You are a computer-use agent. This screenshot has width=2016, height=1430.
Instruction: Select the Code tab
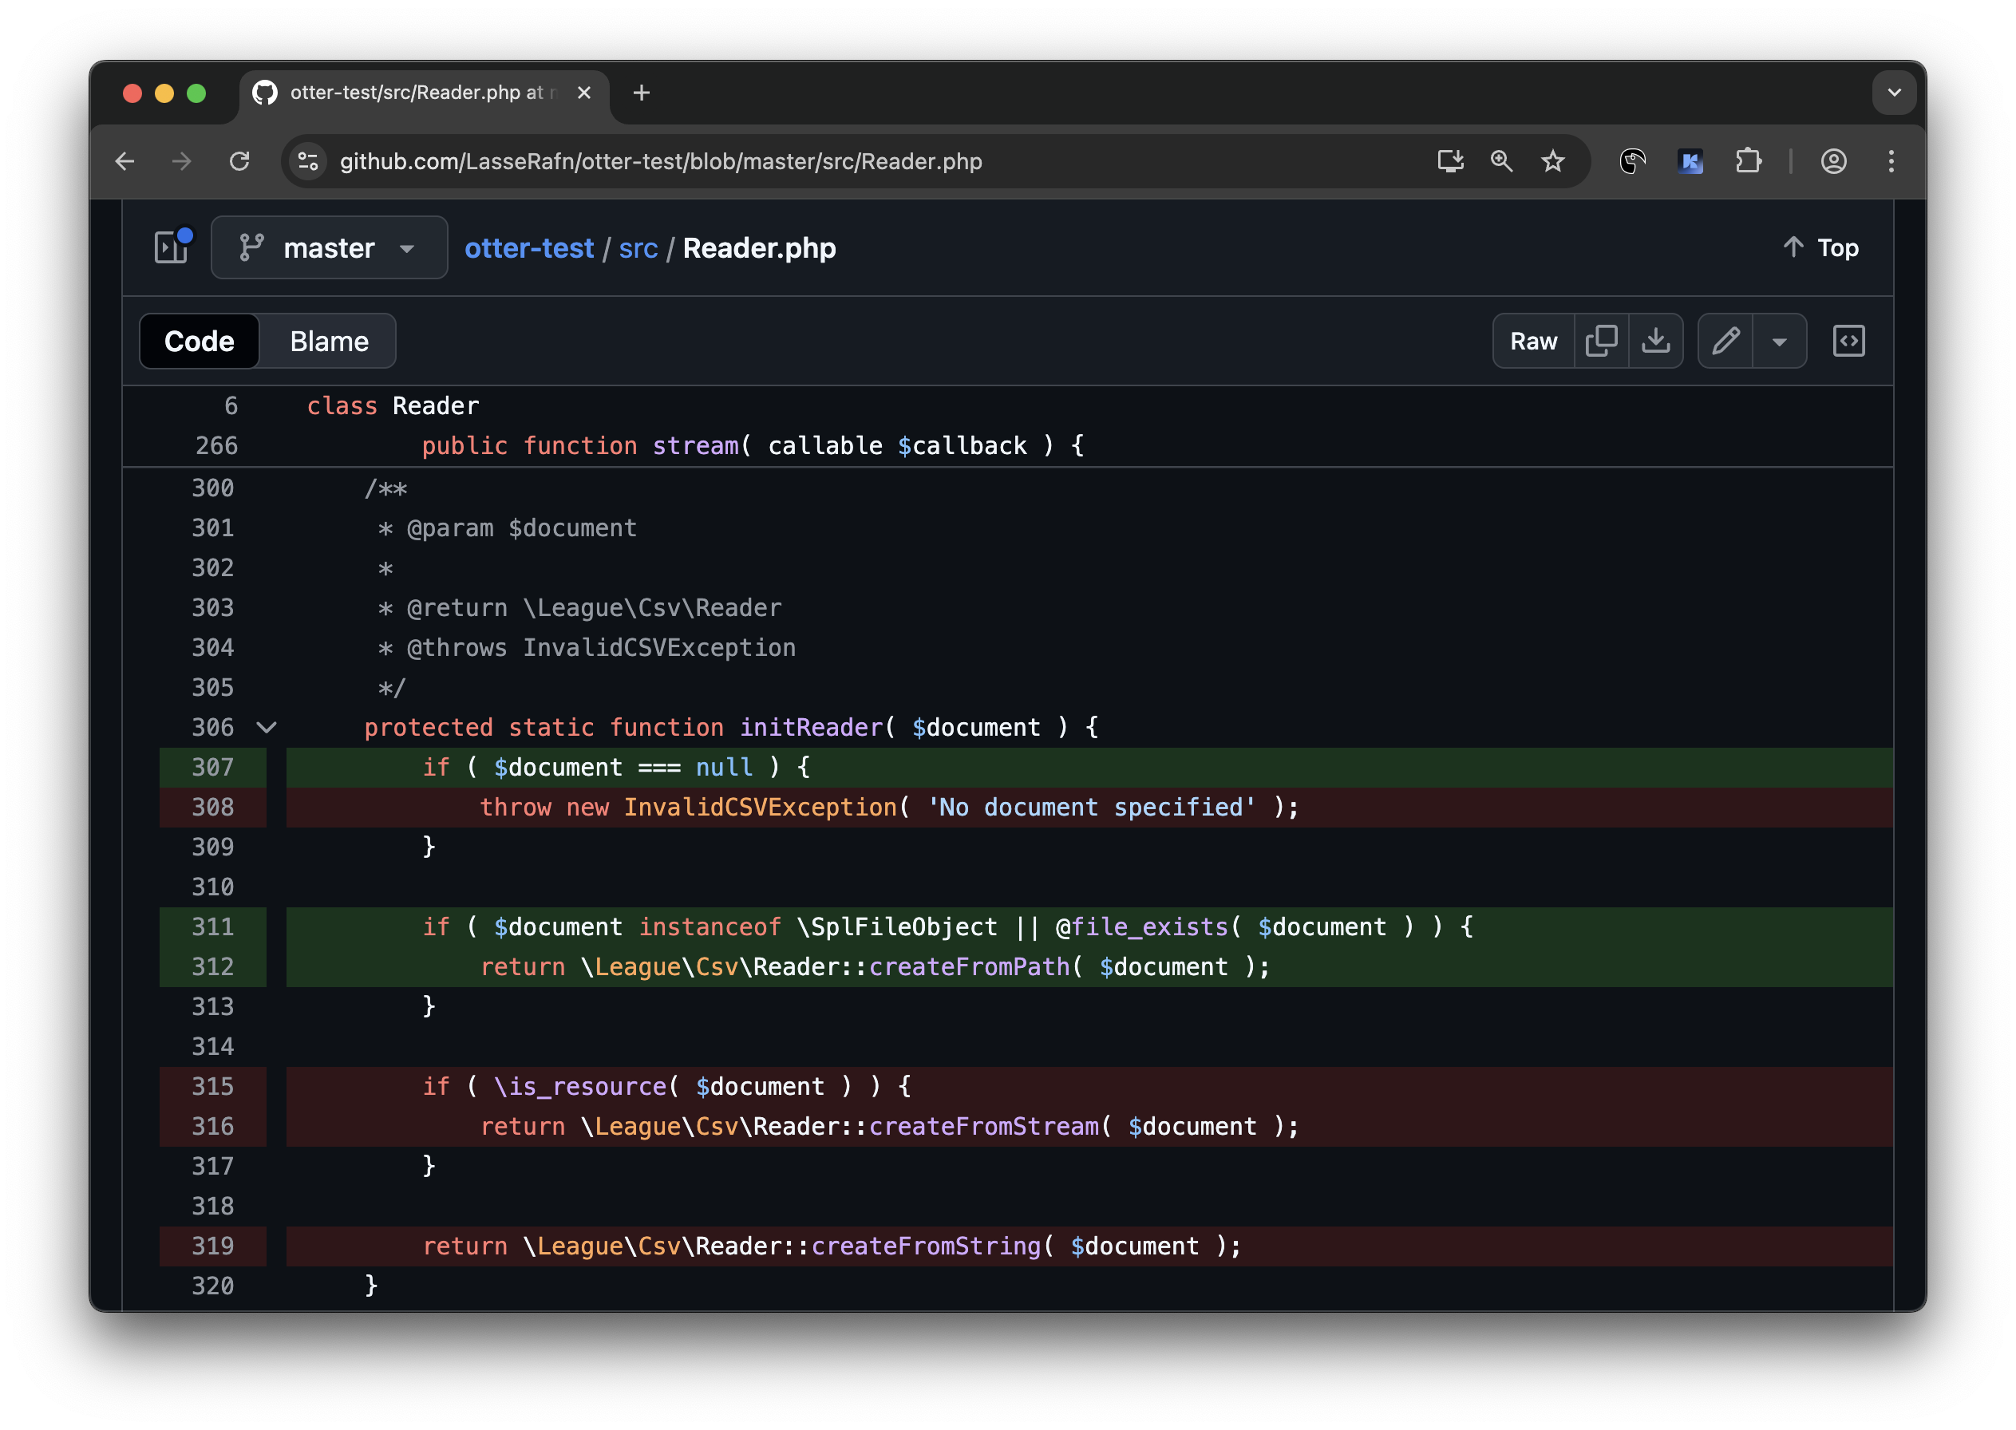coord(198,341)
